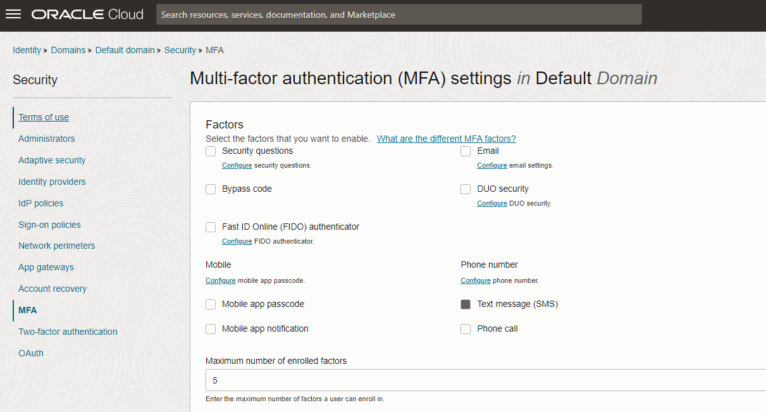
Task: Go to Identity breadcrumb
Action: point(27,50)
